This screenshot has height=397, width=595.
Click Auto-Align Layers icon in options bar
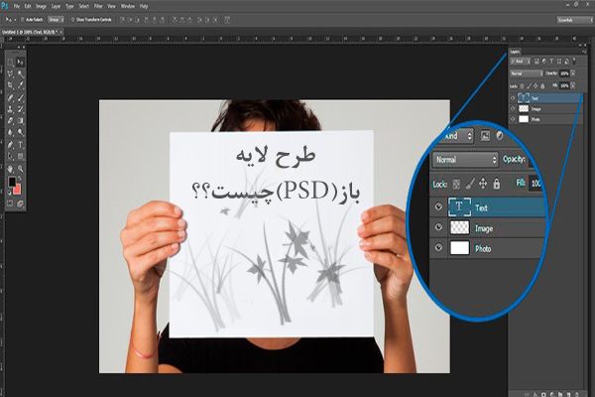(227, 20)
